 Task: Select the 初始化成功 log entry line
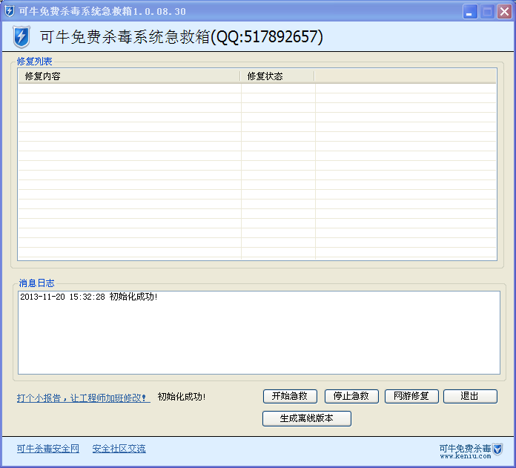tap(89, 297)
